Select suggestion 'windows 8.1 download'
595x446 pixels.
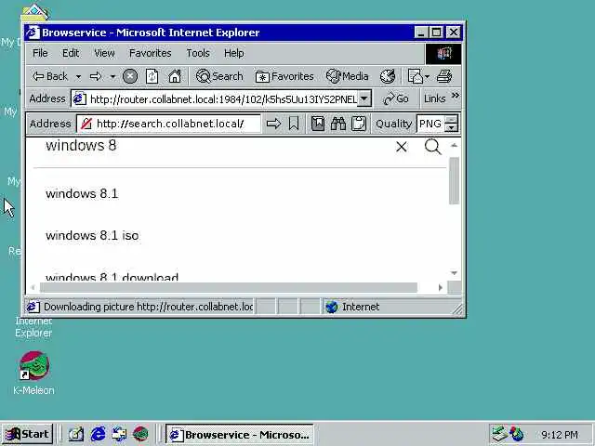(112, 277)
